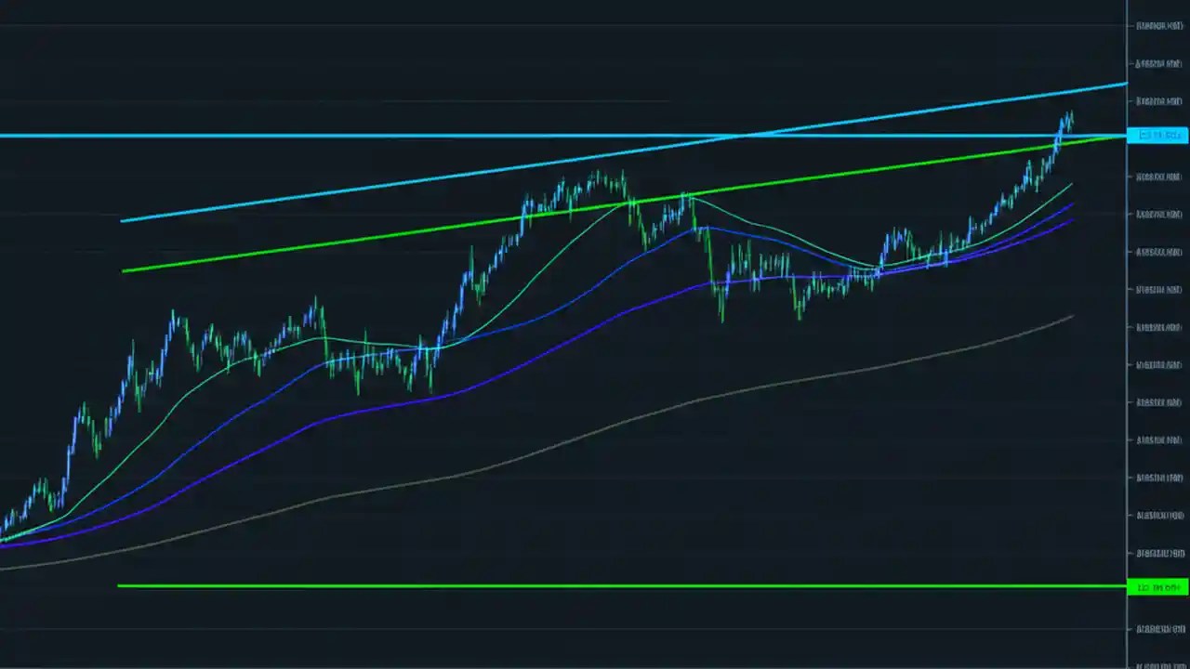Toggle the highlighted cyan price label
This screenshot has width=1190, height=669.
click(1159, 136)
